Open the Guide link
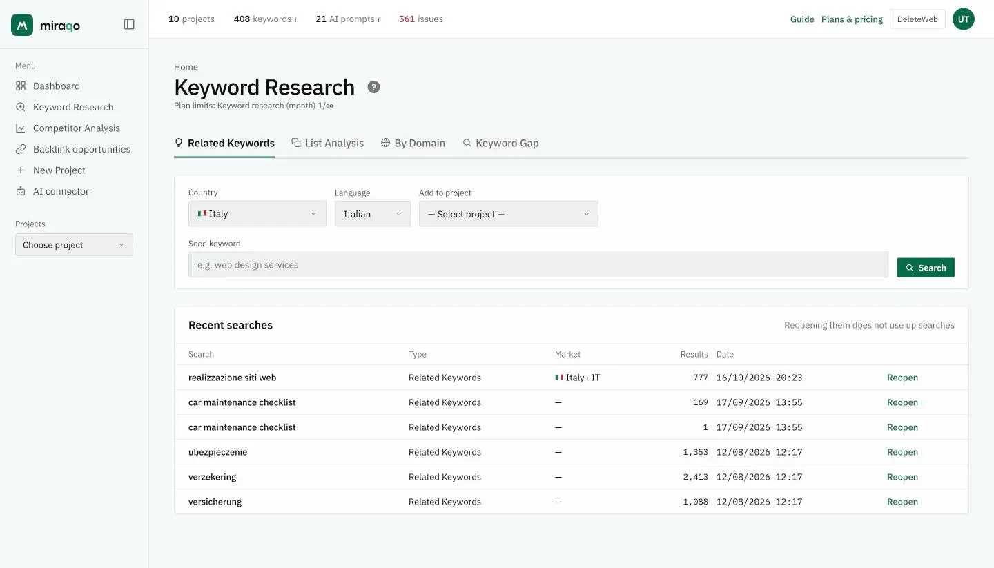This screenshot has width=994, height=568. (802, 19)
